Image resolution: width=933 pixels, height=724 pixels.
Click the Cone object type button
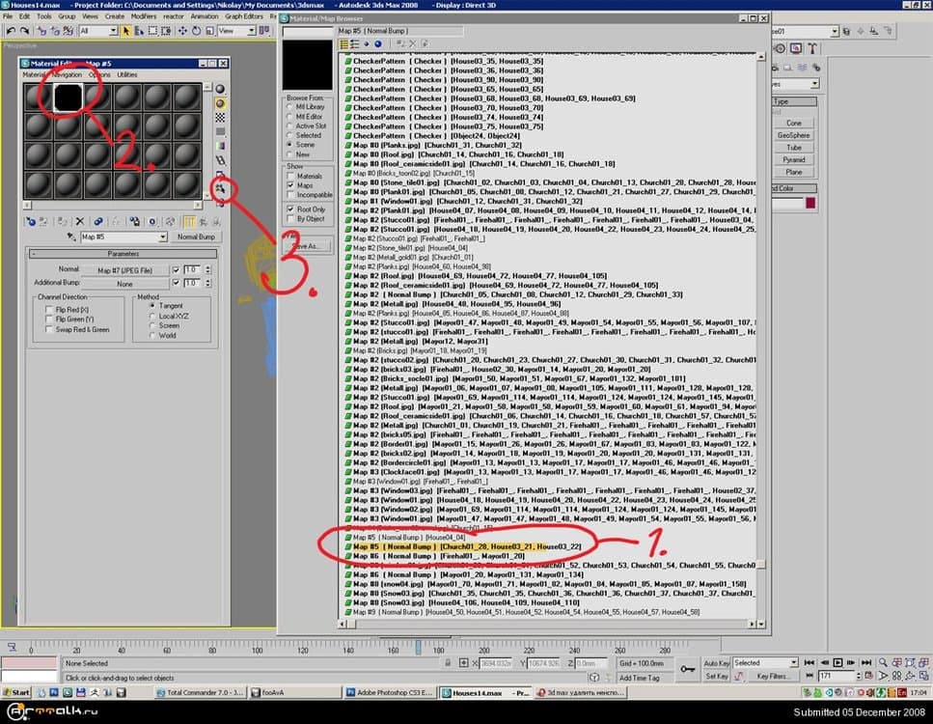coord(794,124)
